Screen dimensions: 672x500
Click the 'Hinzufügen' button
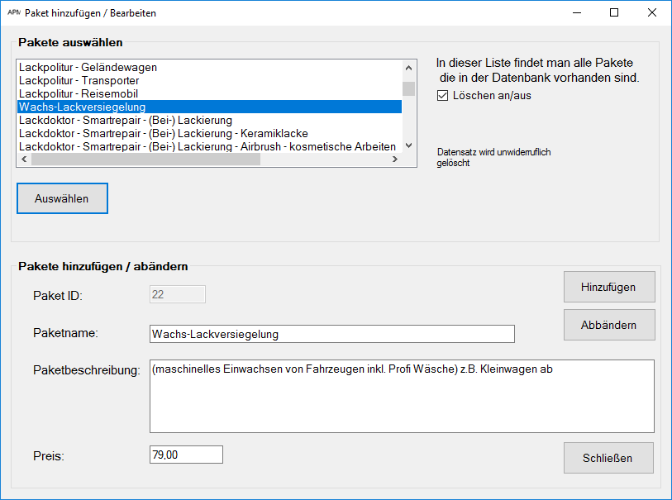pyautogui.click(x=608, y=287)
